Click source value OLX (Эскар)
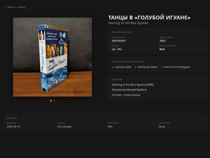The height and width of the screenshot is (158, 210). click(x=64, y=126)
